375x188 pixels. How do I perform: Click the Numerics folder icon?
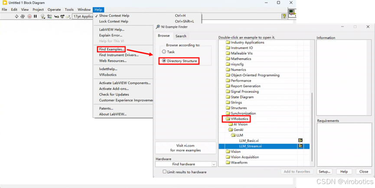[228, 70]
